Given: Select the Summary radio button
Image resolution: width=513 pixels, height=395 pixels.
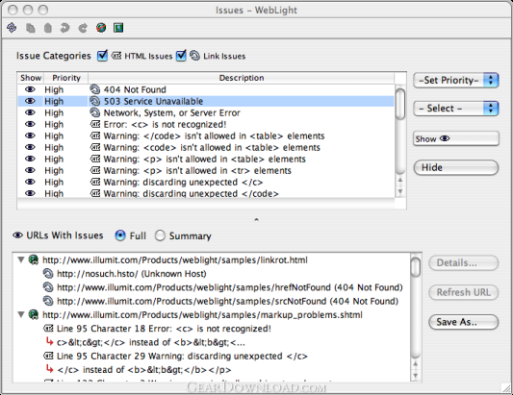Looking at the screenshot, I should [x=160, y=235].
